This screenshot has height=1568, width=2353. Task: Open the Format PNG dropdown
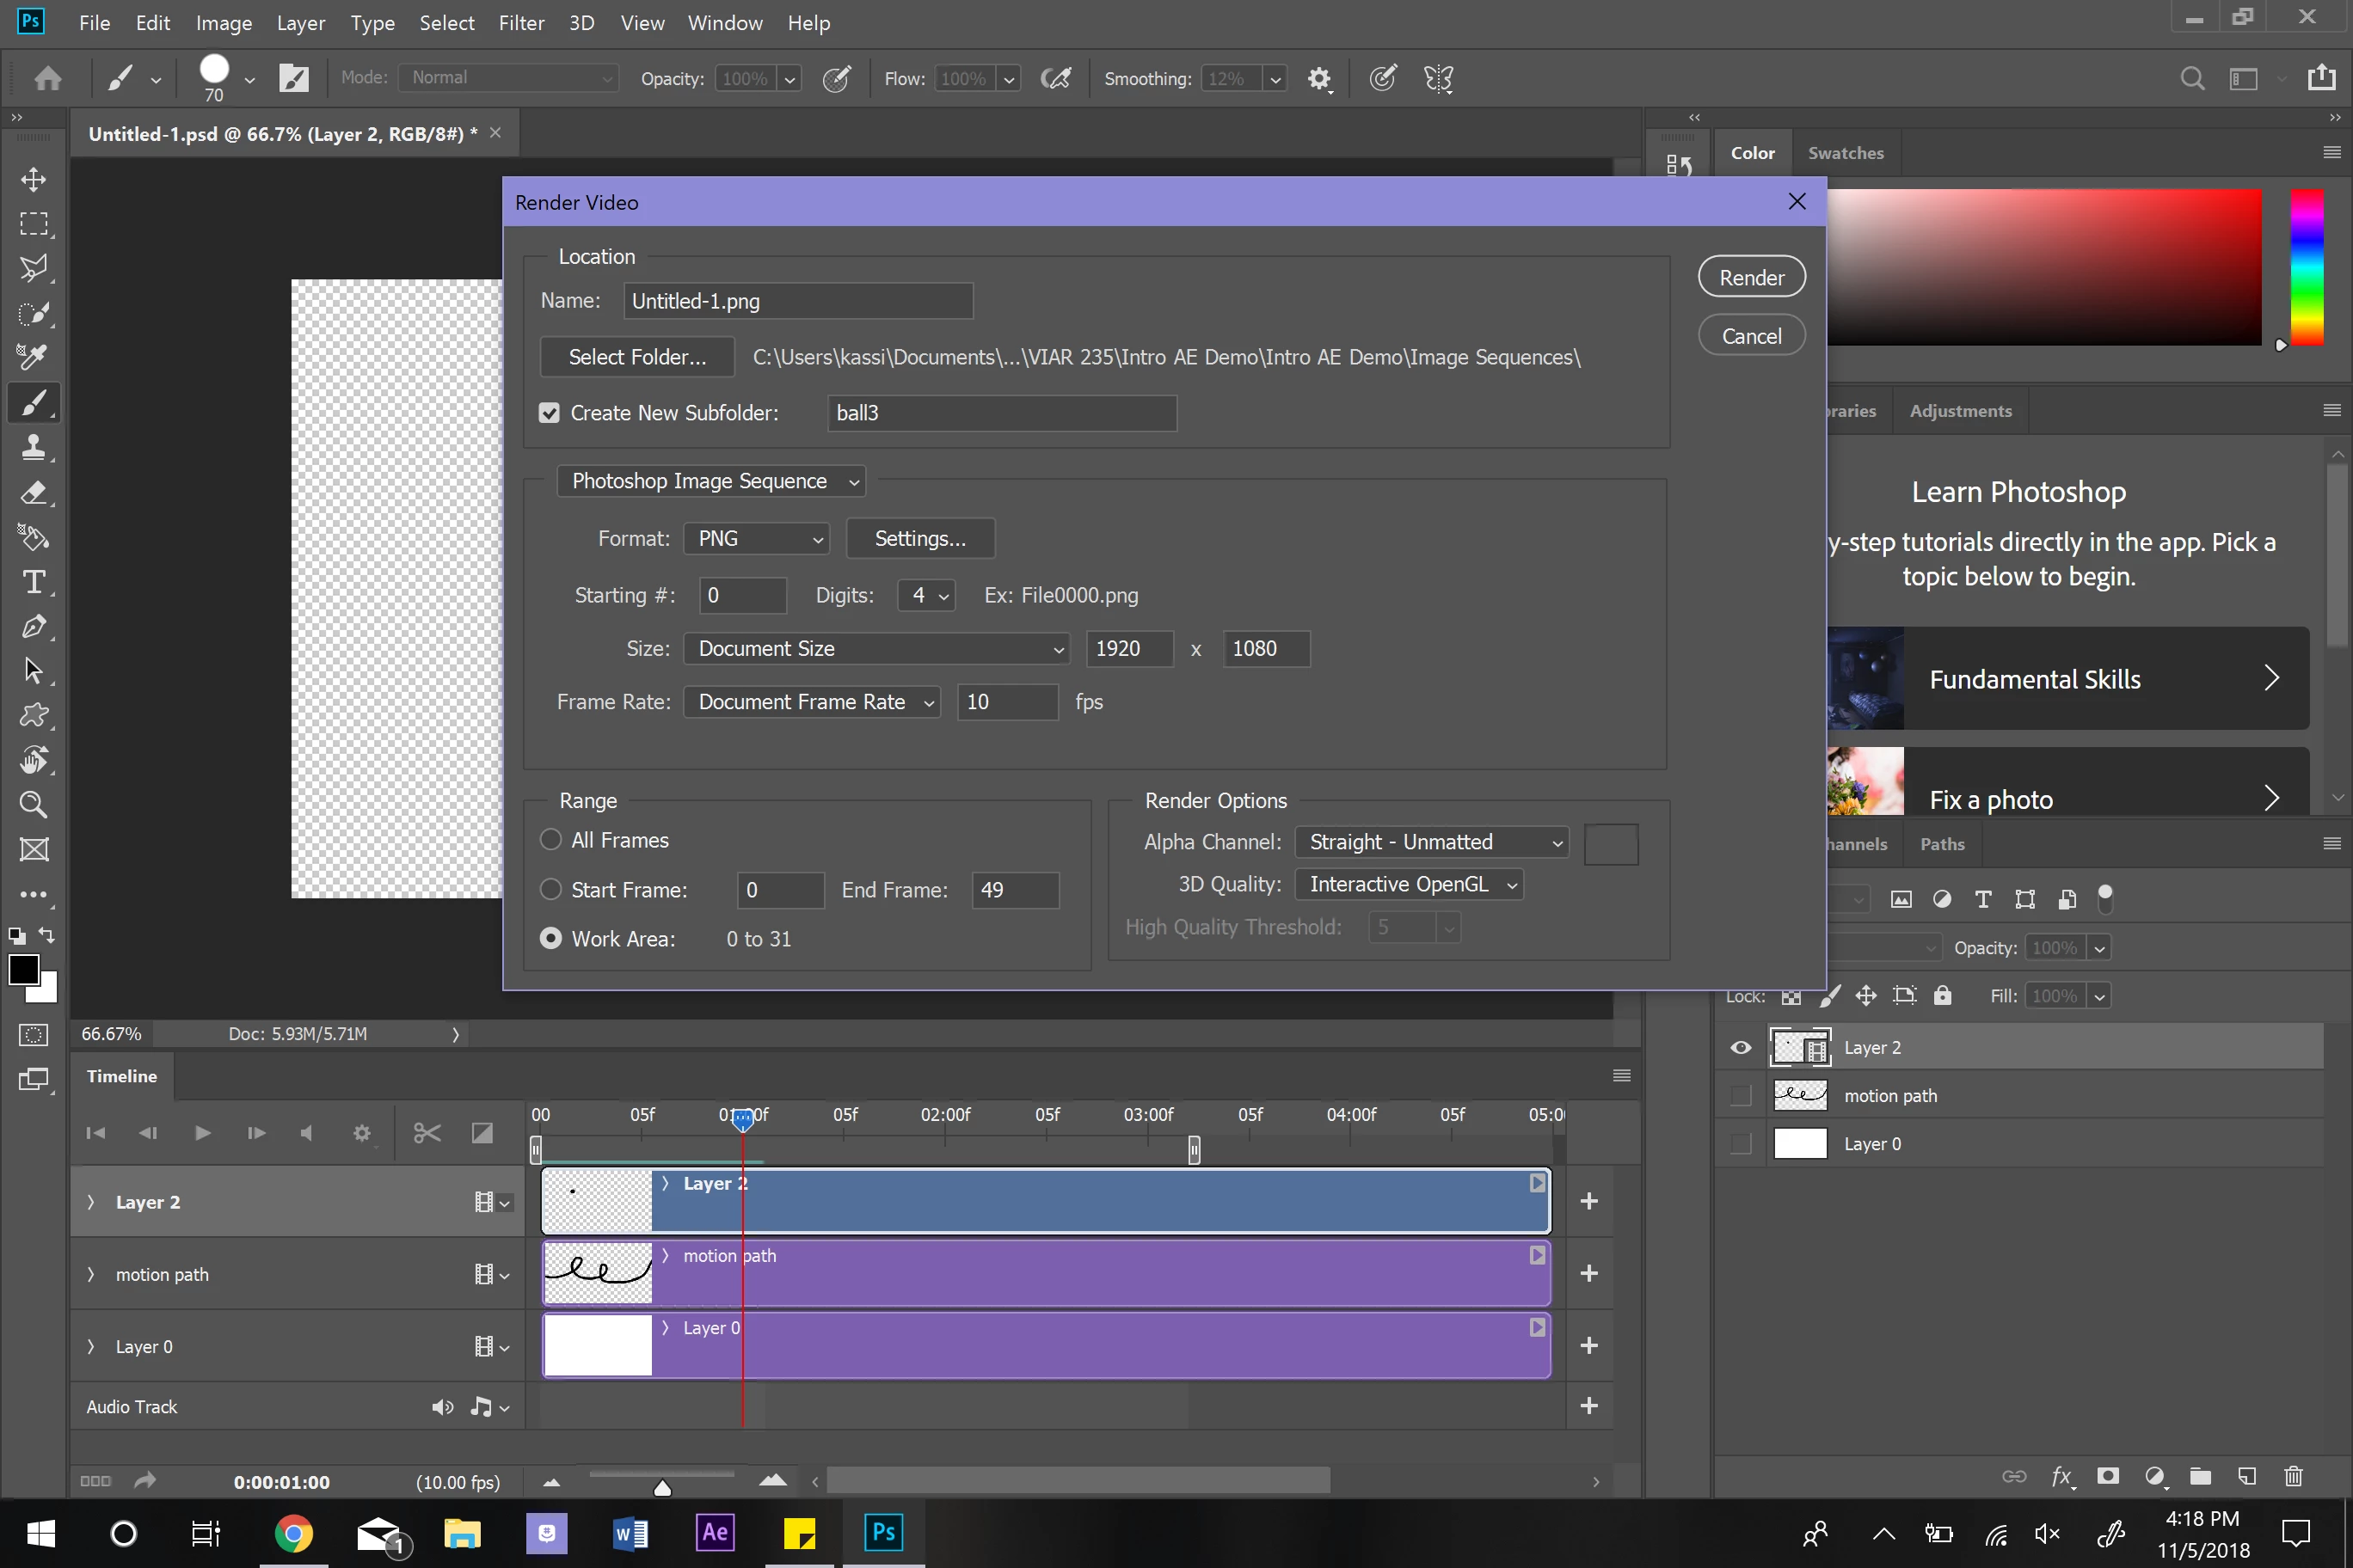click(x=756, y=539)
